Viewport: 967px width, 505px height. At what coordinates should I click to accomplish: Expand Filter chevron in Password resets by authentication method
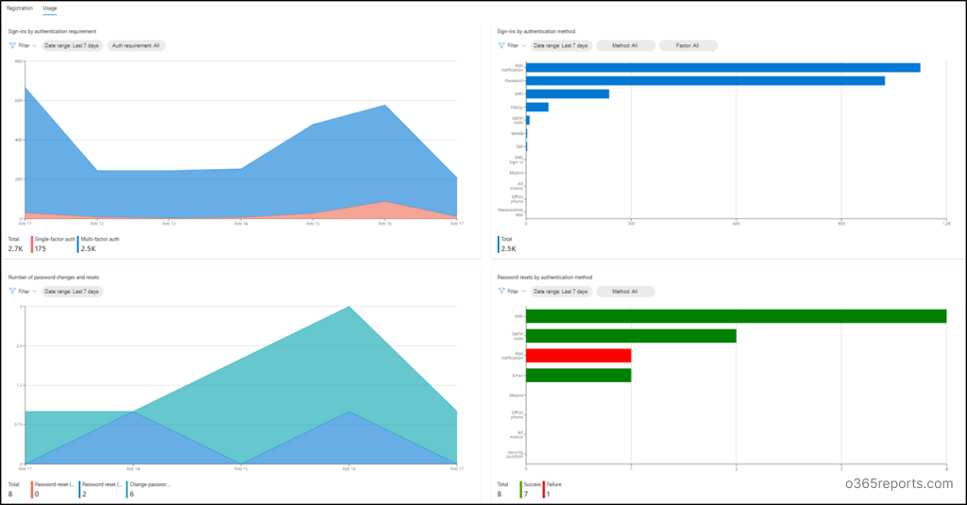point(523,291)
